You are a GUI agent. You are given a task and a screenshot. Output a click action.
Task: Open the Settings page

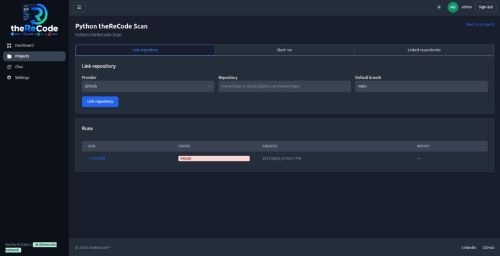click(35, 77)
